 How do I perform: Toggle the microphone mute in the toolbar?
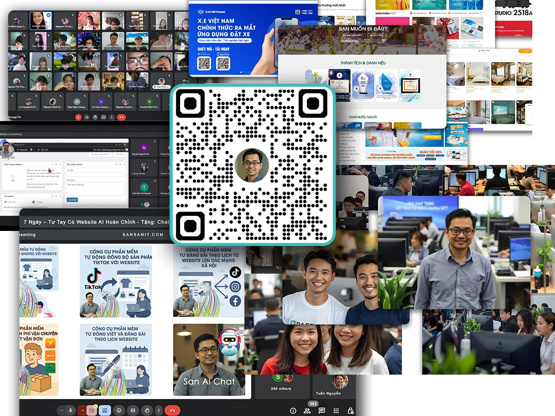[x=70, y=410]
